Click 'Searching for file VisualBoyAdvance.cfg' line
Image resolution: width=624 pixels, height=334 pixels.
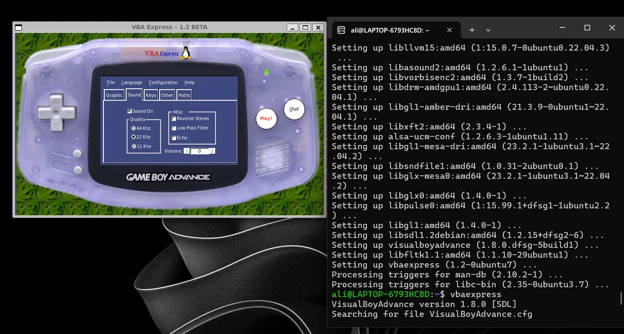[x=432, y=314]
